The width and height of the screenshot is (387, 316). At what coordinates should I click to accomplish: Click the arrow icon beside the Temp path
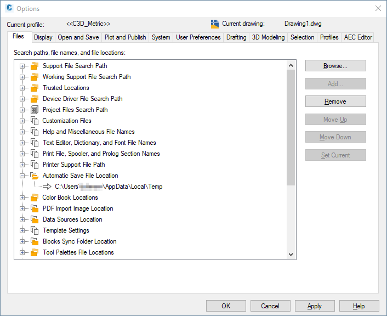[x=47, y=187]
